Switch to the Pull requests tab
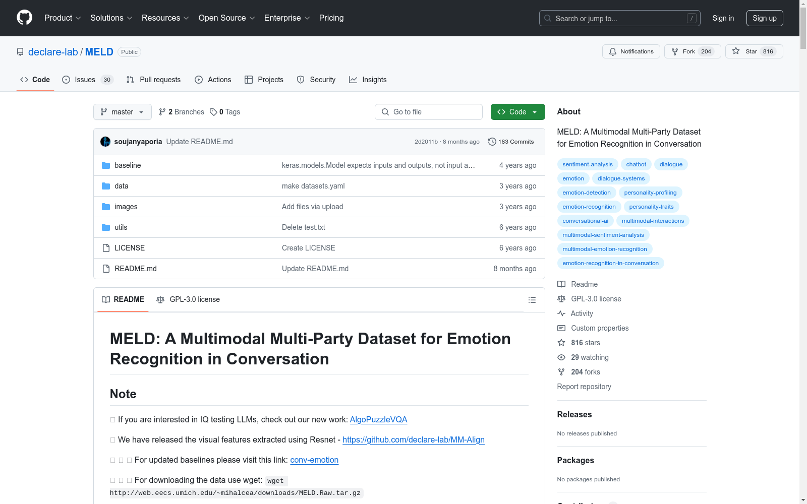 [153, 80]
